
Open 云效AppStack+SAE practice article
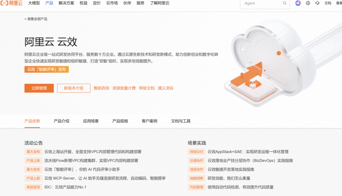(x=248, y=152)
